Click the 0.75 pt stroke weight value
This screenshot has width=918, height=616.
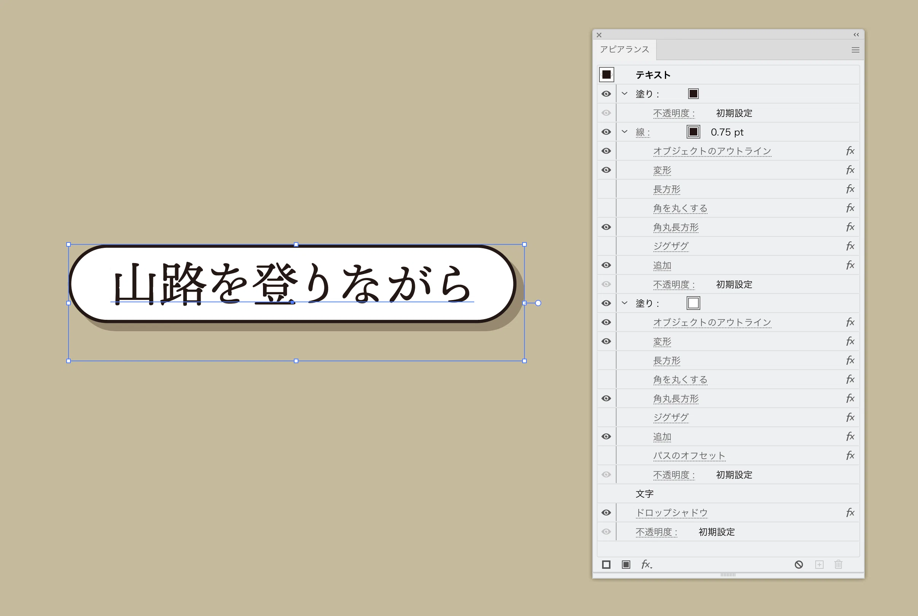coord(727,132)
